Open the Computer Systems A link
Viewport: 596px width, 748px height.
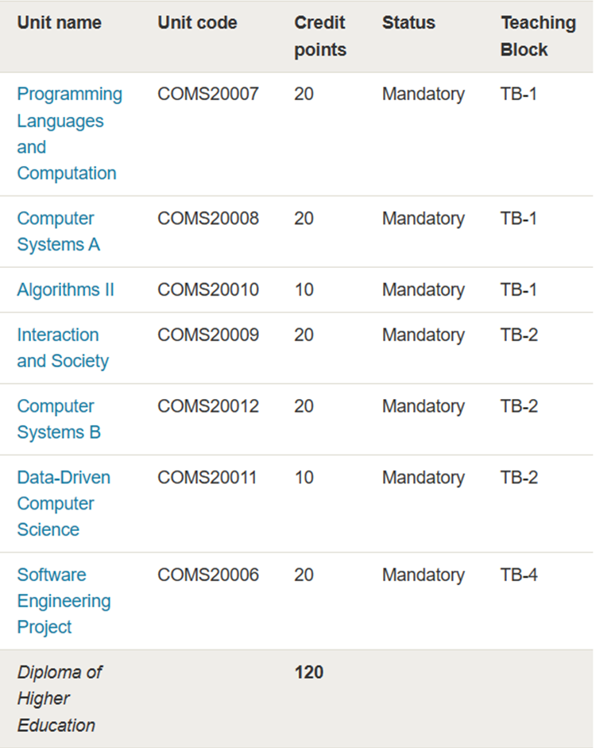coord(58,231)
